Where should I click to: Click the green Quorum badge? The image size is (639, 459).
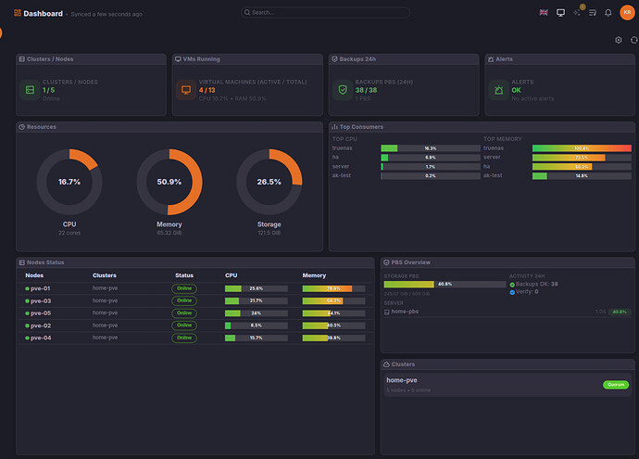tap(615, 384)
